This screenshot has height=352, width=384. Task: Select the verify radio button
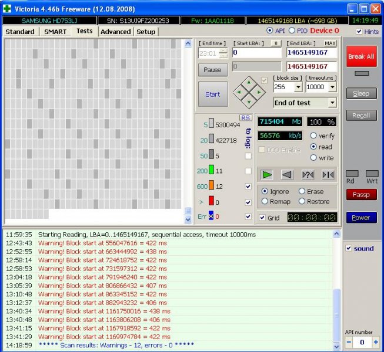pos(313,136)
